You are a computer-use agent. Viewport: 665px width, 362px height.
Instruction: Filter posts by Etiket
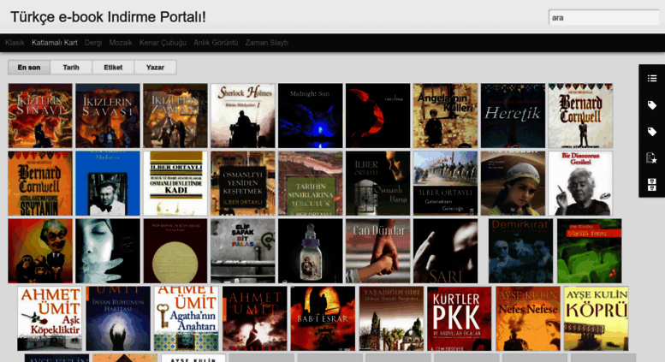point(113,67)
